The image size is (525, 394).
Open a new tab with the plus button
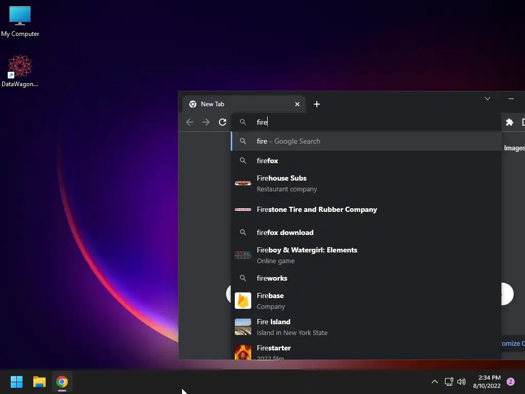coord(317,104)
